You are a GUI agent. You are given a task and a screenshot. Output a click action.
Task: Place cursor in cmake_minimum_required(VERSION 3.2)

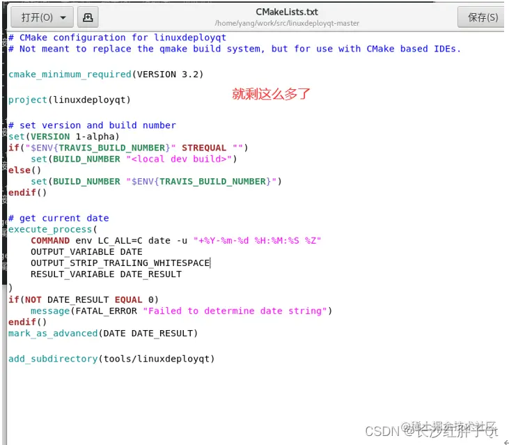point(106,75)
